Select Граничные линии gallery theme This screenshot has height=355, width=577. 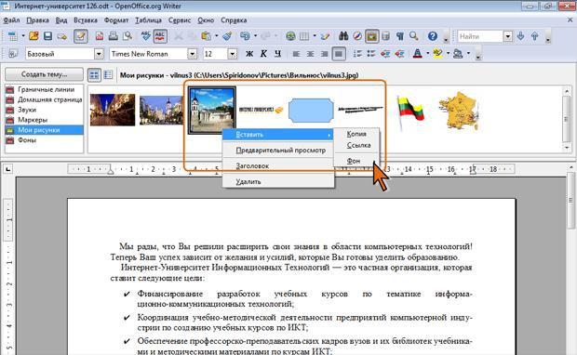(x=44, y=89)
